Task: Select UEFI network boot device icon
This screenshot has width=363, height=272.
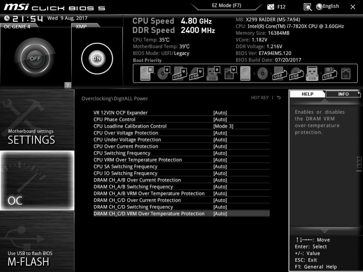Action: coord(230,73)
